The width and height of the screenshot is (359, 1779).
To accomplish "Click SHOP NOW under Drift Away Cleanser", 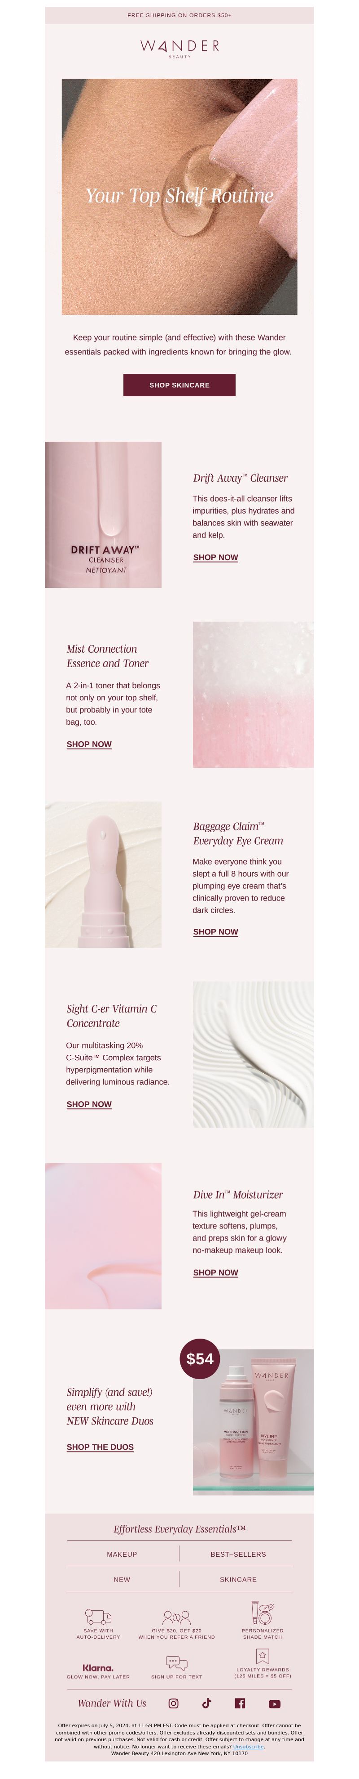I will point(216,557).
